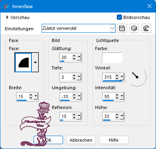Click the randomize parameters dice icon
The width and height of the screenshot is (156, 149).
click(134, 28)
